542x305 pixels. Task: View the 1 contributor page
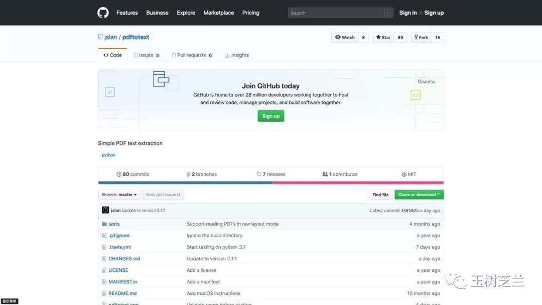340,174
